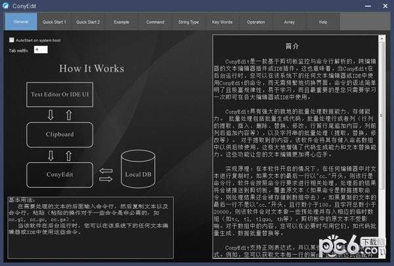Open the Quick Start 2 tab
Image resolution: width=394 pixels, height=266 pixels.
click(88, 22)
